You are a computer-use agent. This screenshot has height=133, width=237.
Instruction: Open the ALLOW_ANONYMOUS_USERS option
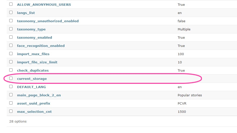pyautogui.click(x=44, y=5)
